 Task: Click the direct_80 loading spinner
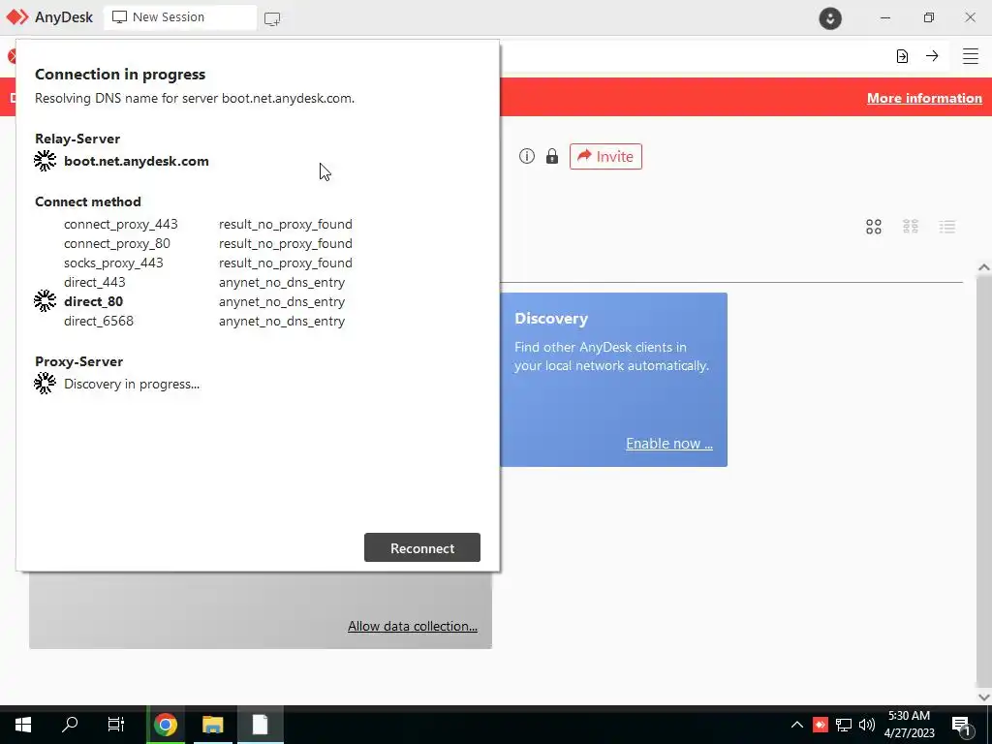45,301
